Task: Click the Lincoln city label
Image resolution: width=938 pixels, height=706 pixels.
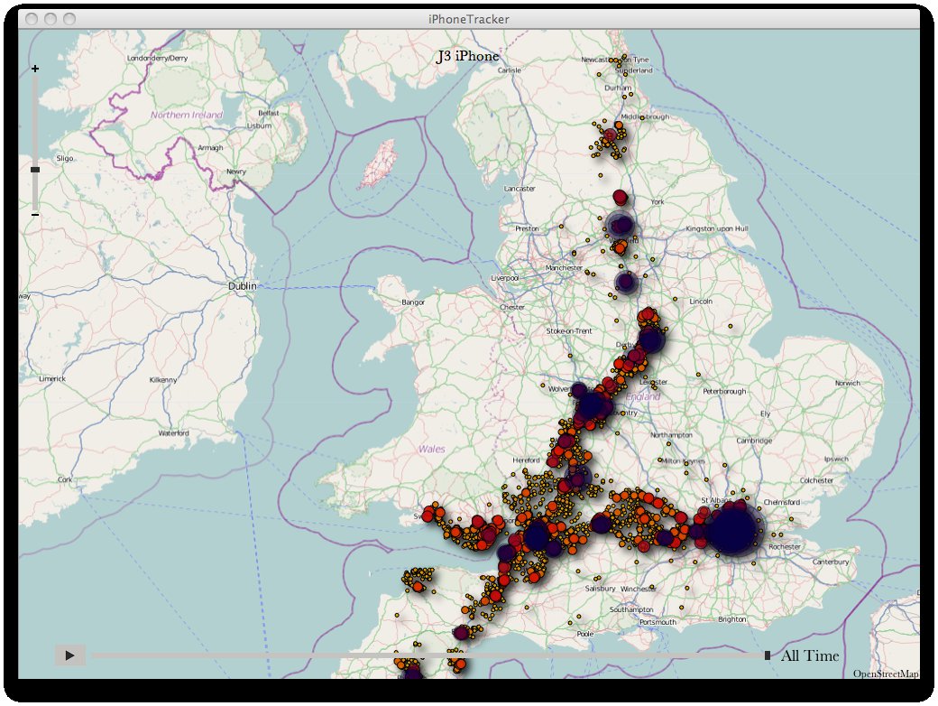Action: tap(701, 302)
